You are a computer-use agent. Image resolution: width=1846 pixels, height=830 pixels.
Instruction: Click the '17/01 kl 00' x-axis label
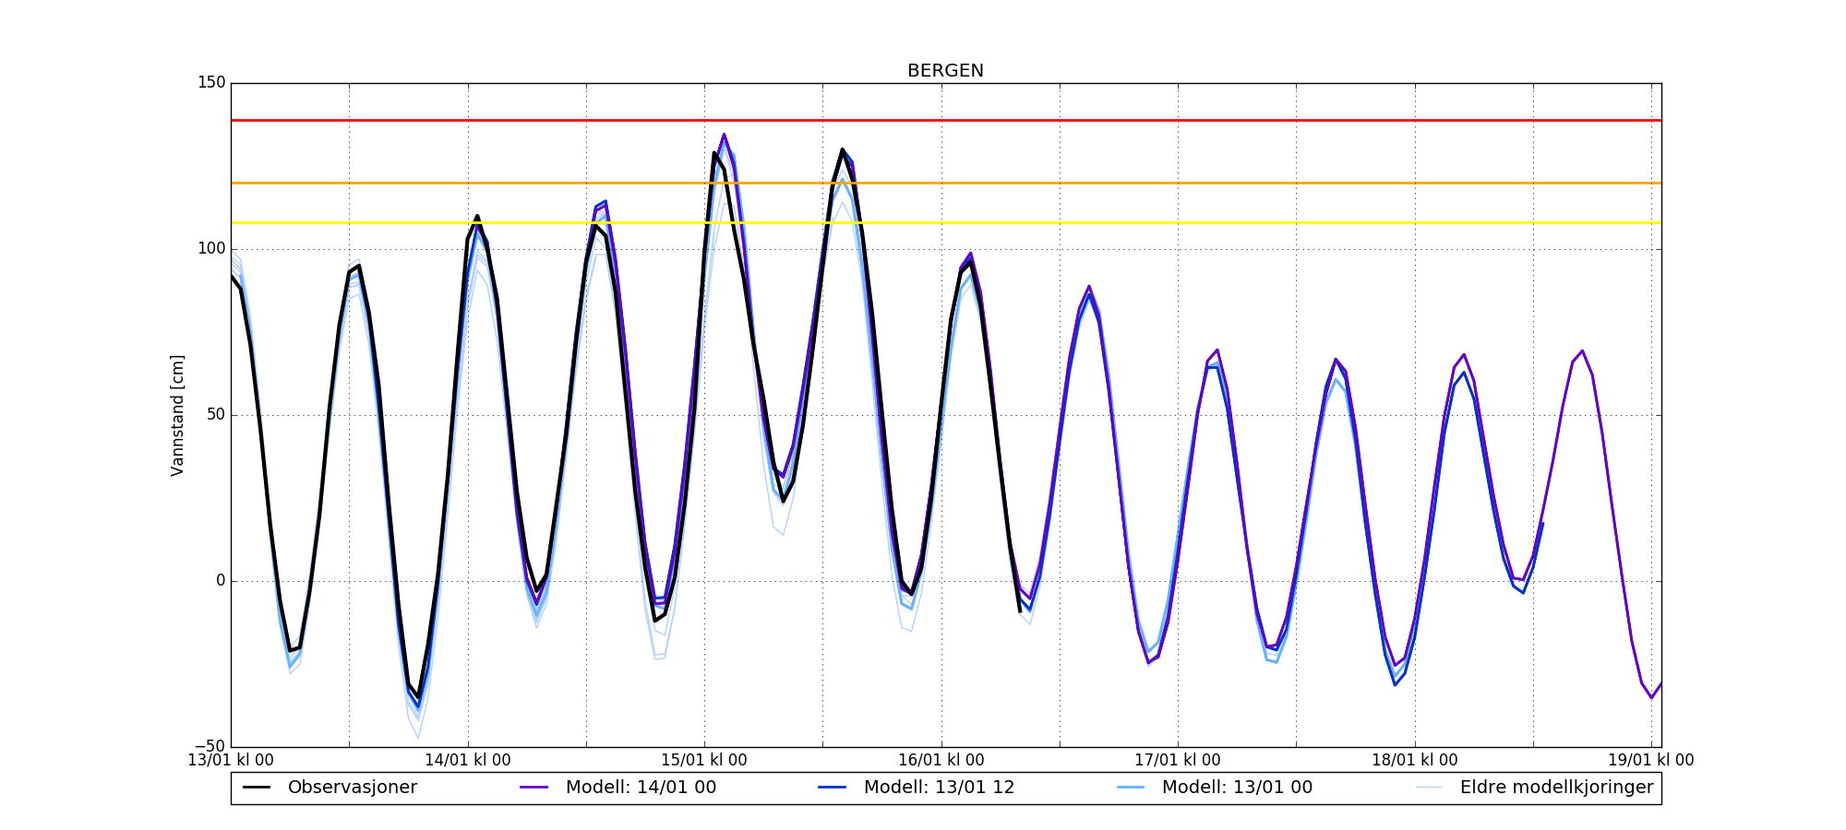[x=1178, y=760]
